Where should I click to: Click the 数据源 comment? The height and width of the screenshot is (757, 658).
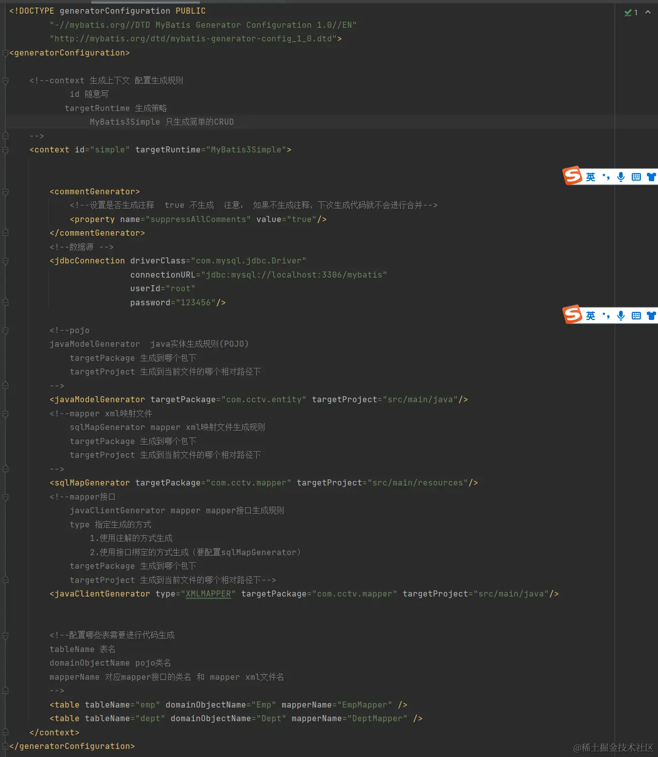[x=82, y=247]
